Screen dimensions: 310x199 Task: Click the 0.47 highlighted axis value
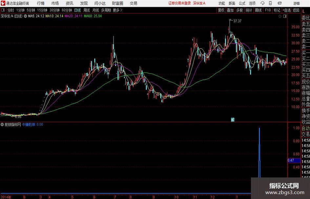(x=294, y=160)
